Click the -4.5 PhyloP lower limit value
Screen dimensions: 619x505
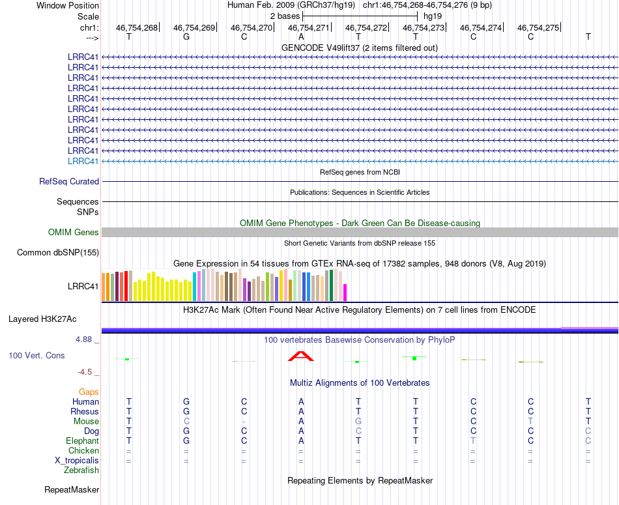pyautogui.click(x=85, y=372)
